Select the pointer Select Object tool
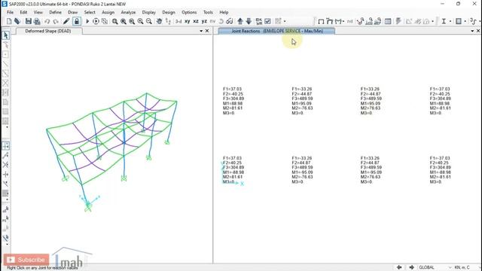Screen dimensions: 482x271 point(5,35)
